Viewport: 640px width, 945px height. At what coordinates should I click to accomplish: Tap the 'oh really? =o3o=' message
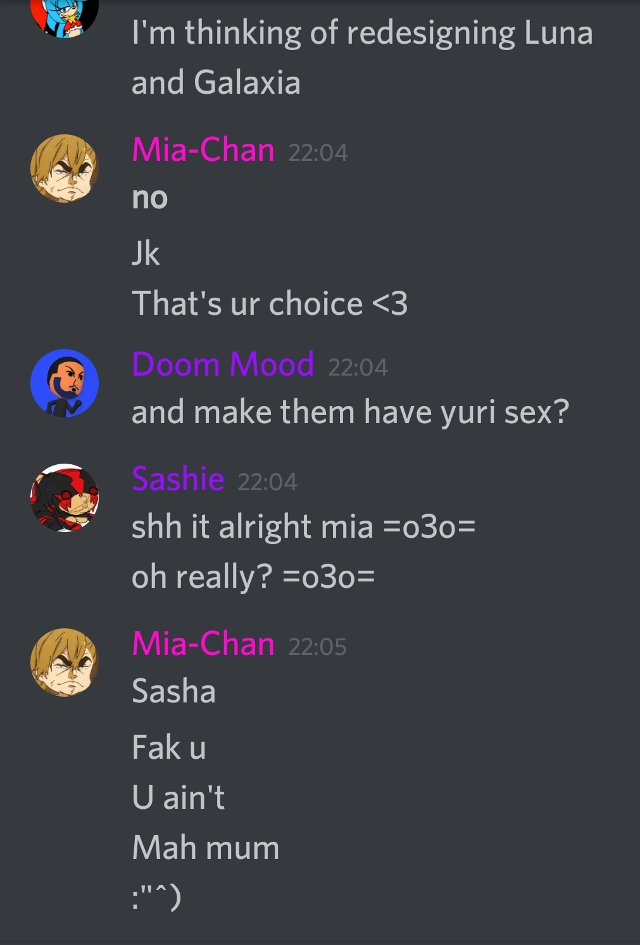[253, 577]
